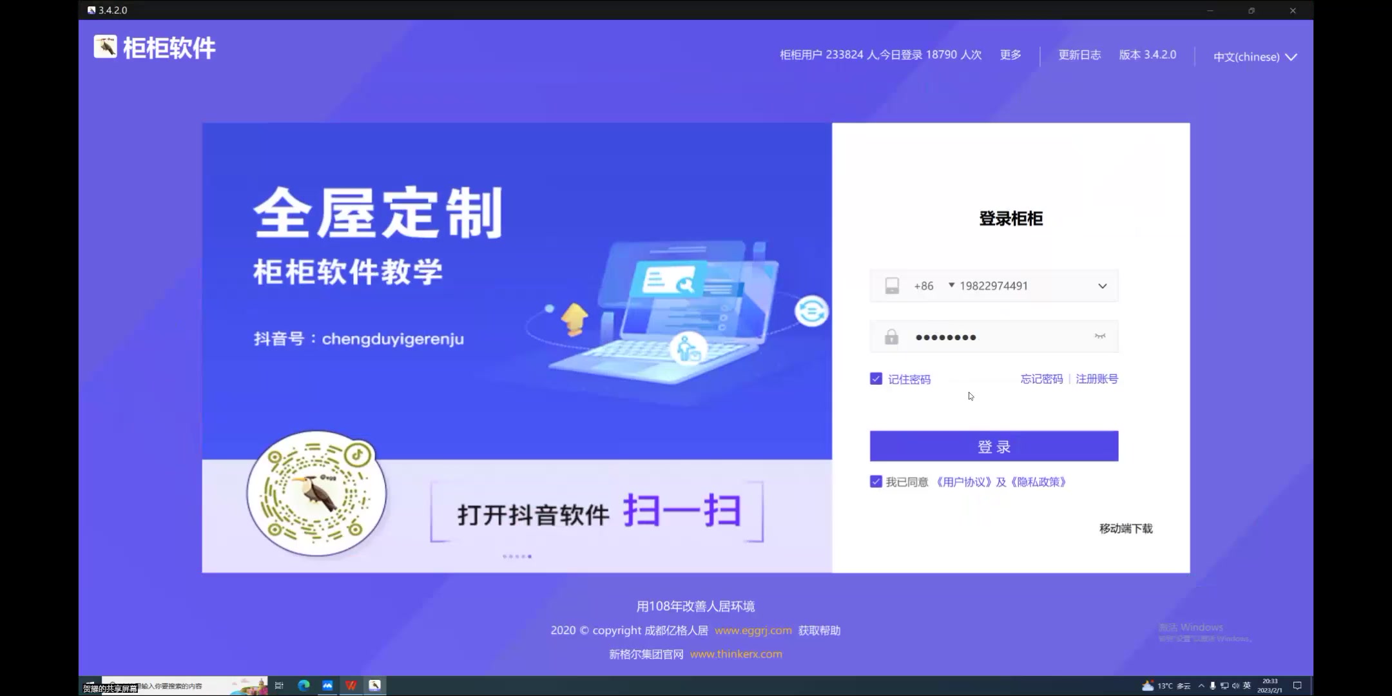
Task: Click the volume speaker tray icon
Action: point(1235,686)
